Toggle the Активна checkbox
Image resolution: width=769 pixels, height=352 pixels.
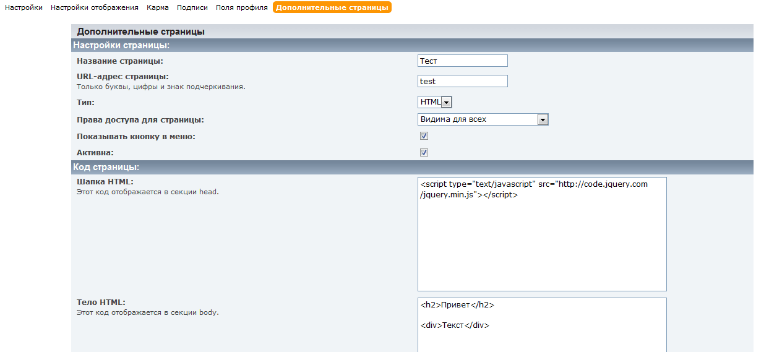pyautogui.click(x=424, y=152)
